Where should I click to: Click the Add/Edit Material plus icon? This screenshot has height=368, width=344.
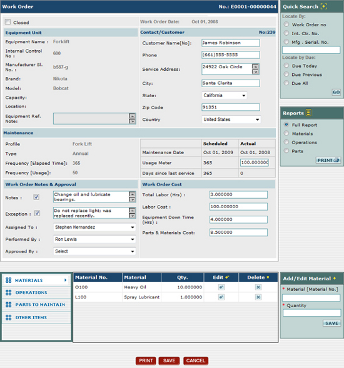[335, 278]
